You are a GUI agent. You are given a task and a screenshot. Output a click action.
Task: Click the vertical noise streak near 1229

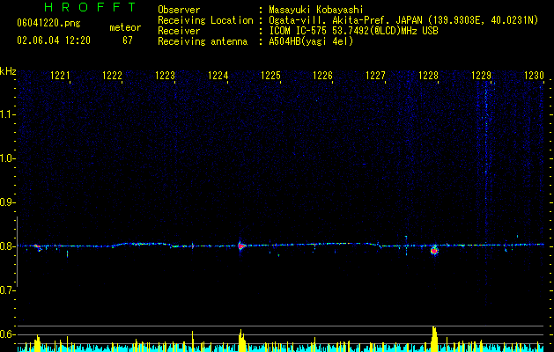[x=486, y=193]
